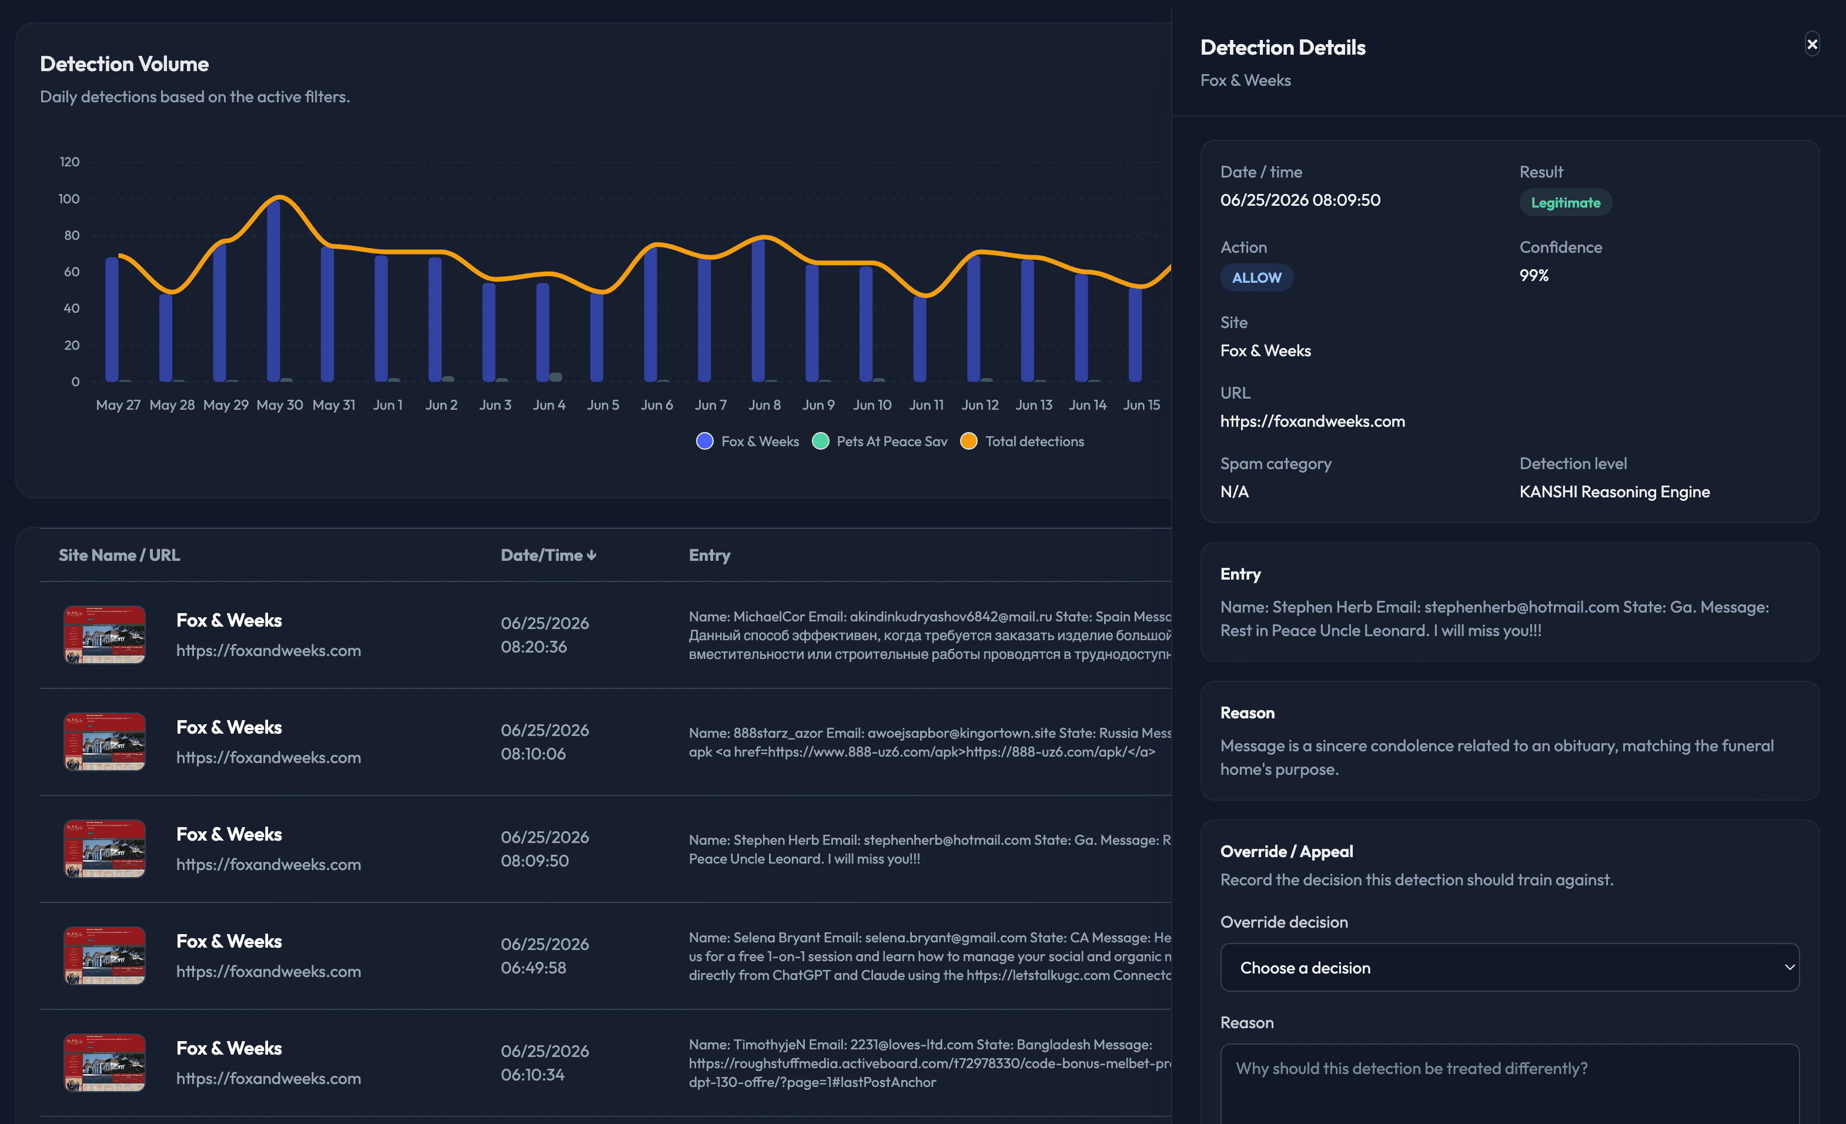
Task: Click the 06/25/2026 08:20:36 date cell
Action: click(544, 635)
